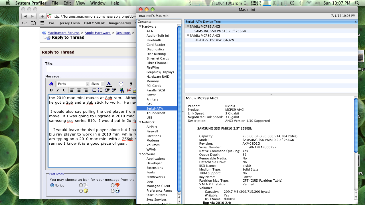Open the Jersey Fresh bookmark

click(x=70, y=23)
